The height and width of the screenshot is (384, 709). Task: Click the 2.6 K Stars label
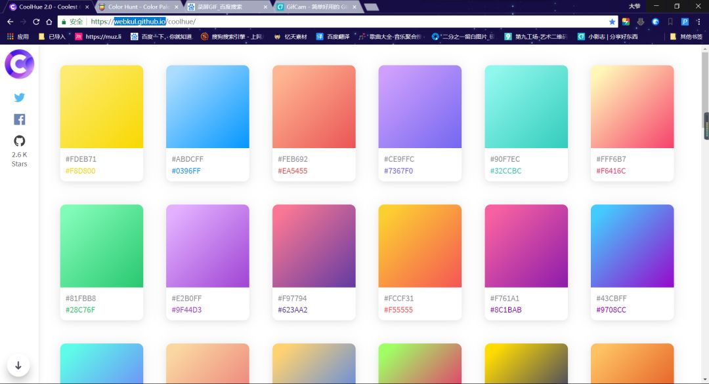click(x=20, y=159)
